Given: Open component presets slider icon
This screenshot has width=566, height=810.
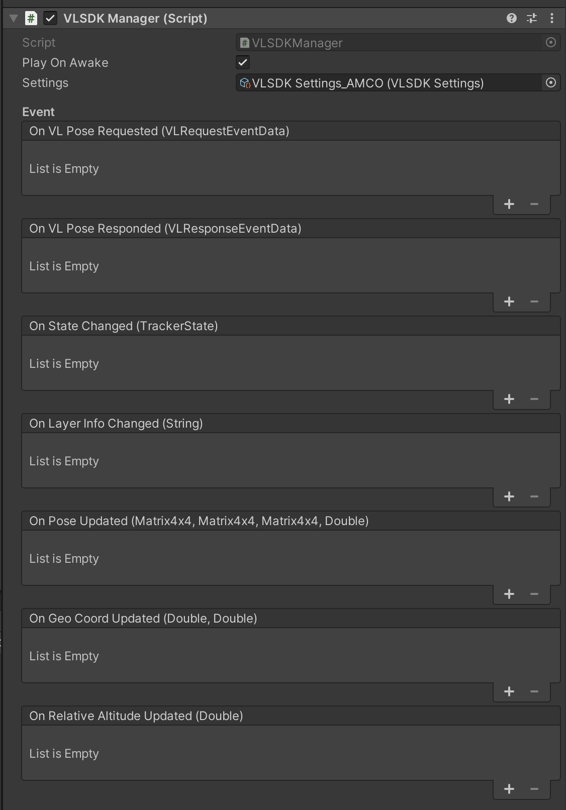Looking at the screenshot, I should coord(531,19).
